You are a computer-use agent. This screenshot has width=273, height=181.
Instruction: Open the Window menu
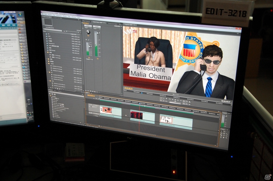point(74,17)
